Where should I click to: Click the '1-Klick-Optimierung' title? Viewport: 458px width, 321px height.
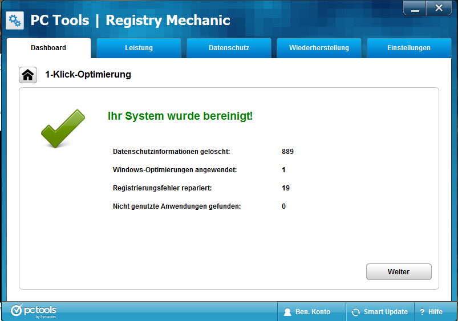(x=88, y=75)
